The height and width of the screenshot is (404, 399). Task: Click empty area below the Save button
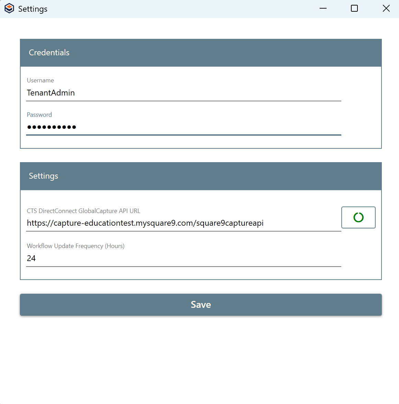(x=201, y=357)
